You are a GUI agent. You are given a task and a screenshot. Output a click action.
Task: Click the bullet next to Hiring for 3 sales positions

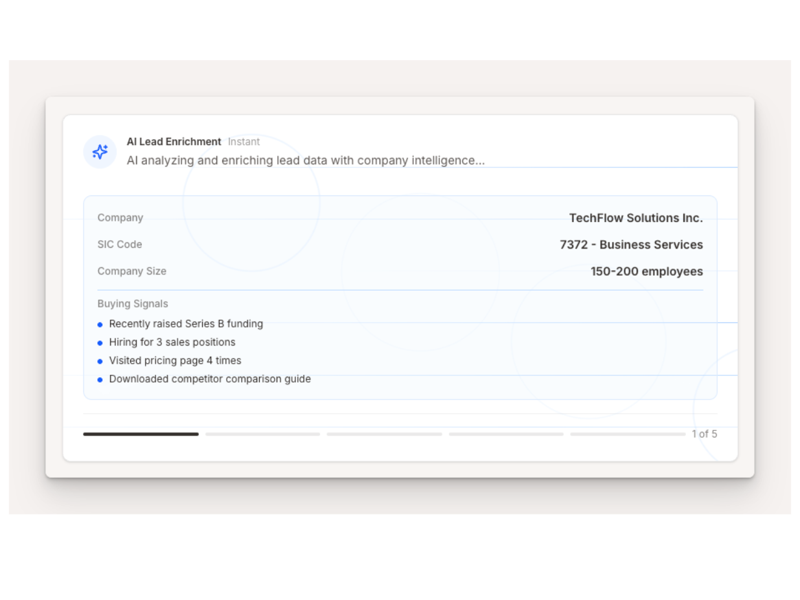tap(100, 343)
